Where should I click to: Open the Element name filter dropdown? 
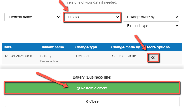point(33,17)
